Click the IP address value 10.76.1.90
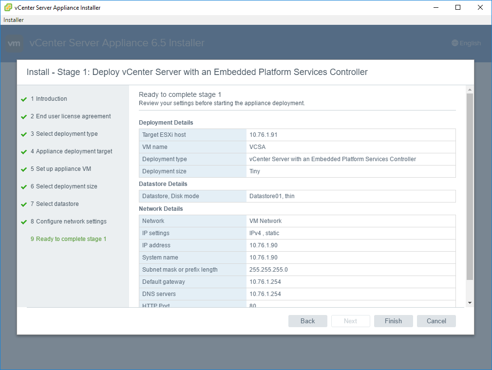The image size is (492, 370). pyautogui.click(x=264, y=245)
